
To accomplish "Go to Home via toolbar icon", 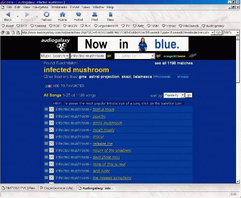I will pyautogui.click(x=62, y=14).
